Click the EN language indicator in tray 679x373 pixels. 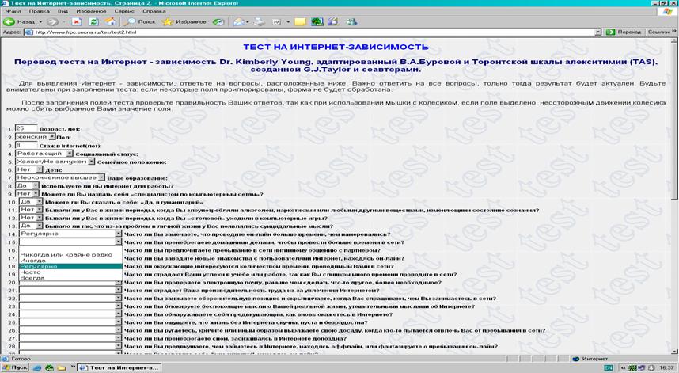point(608,367)
